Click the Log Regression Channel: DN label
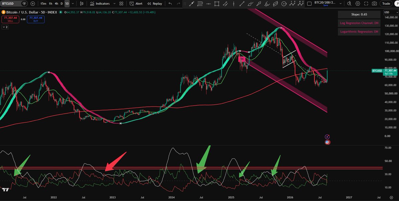This screenshot has height=201, width=399. click(x=359, y=23)
